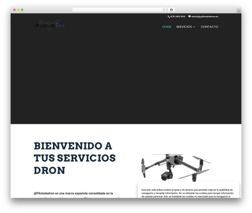Click the @PilotoDeDron logo
252x213 pixels.
tap(49, 25)
